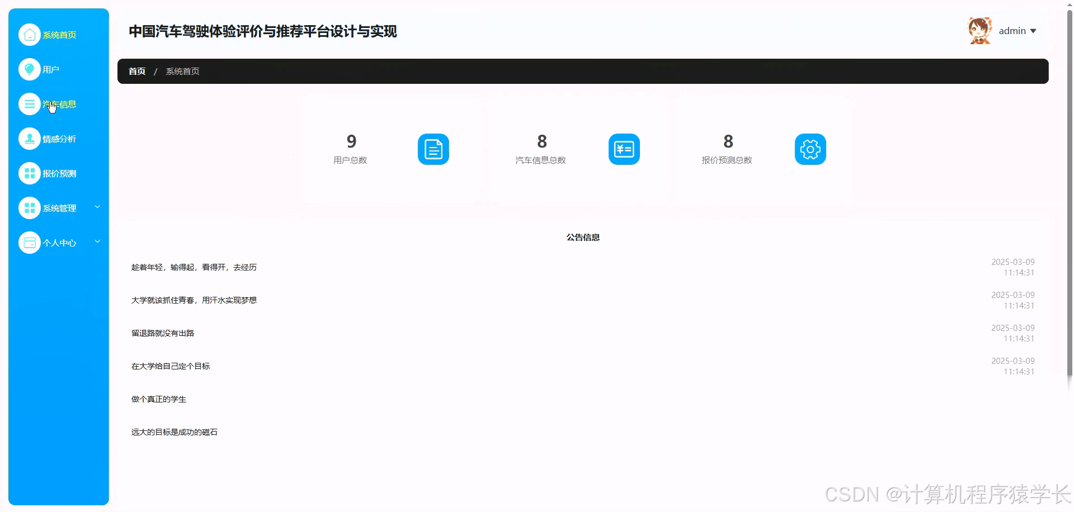Click the 情感分析 person icon
The image size is (1074, 512).
pyautogui.click(x=29, y=139)
